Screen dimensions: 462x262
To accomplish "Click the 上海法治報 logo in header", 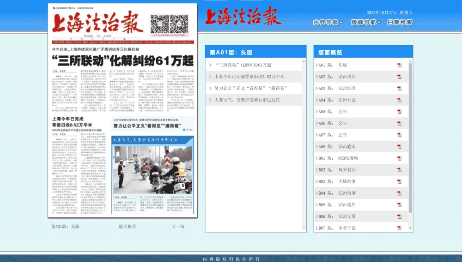I will tap(243, 16).
